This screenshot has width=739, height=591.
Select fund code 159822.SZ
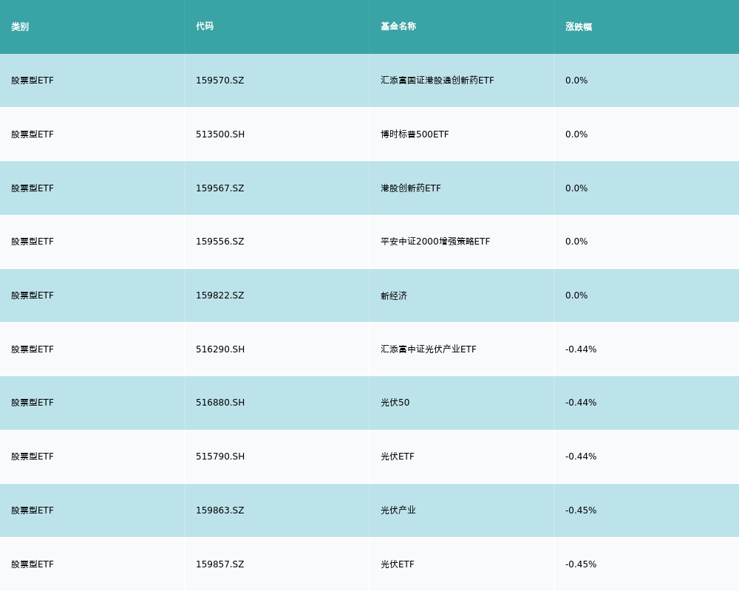tap(220, 295)
